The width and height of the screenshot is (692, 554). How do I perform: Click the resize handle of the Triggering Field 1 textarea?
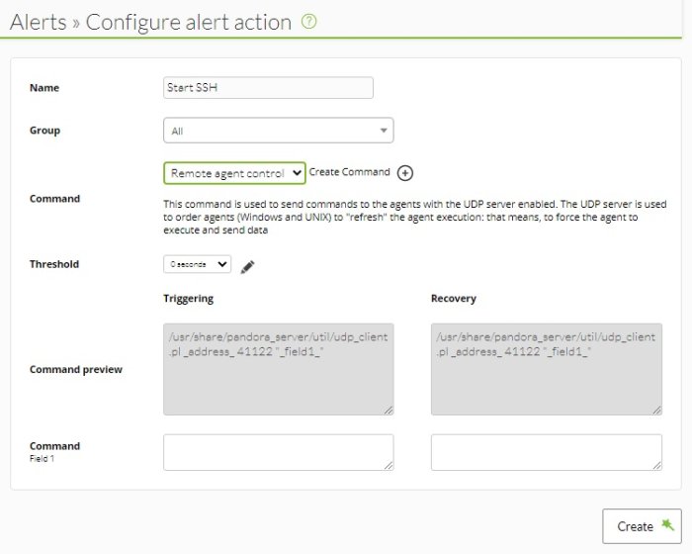click(389, 465)
